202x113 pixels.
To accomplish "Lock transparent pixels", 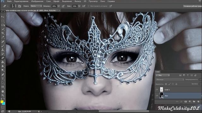I will pyautogui.click(x=166, y=84).
